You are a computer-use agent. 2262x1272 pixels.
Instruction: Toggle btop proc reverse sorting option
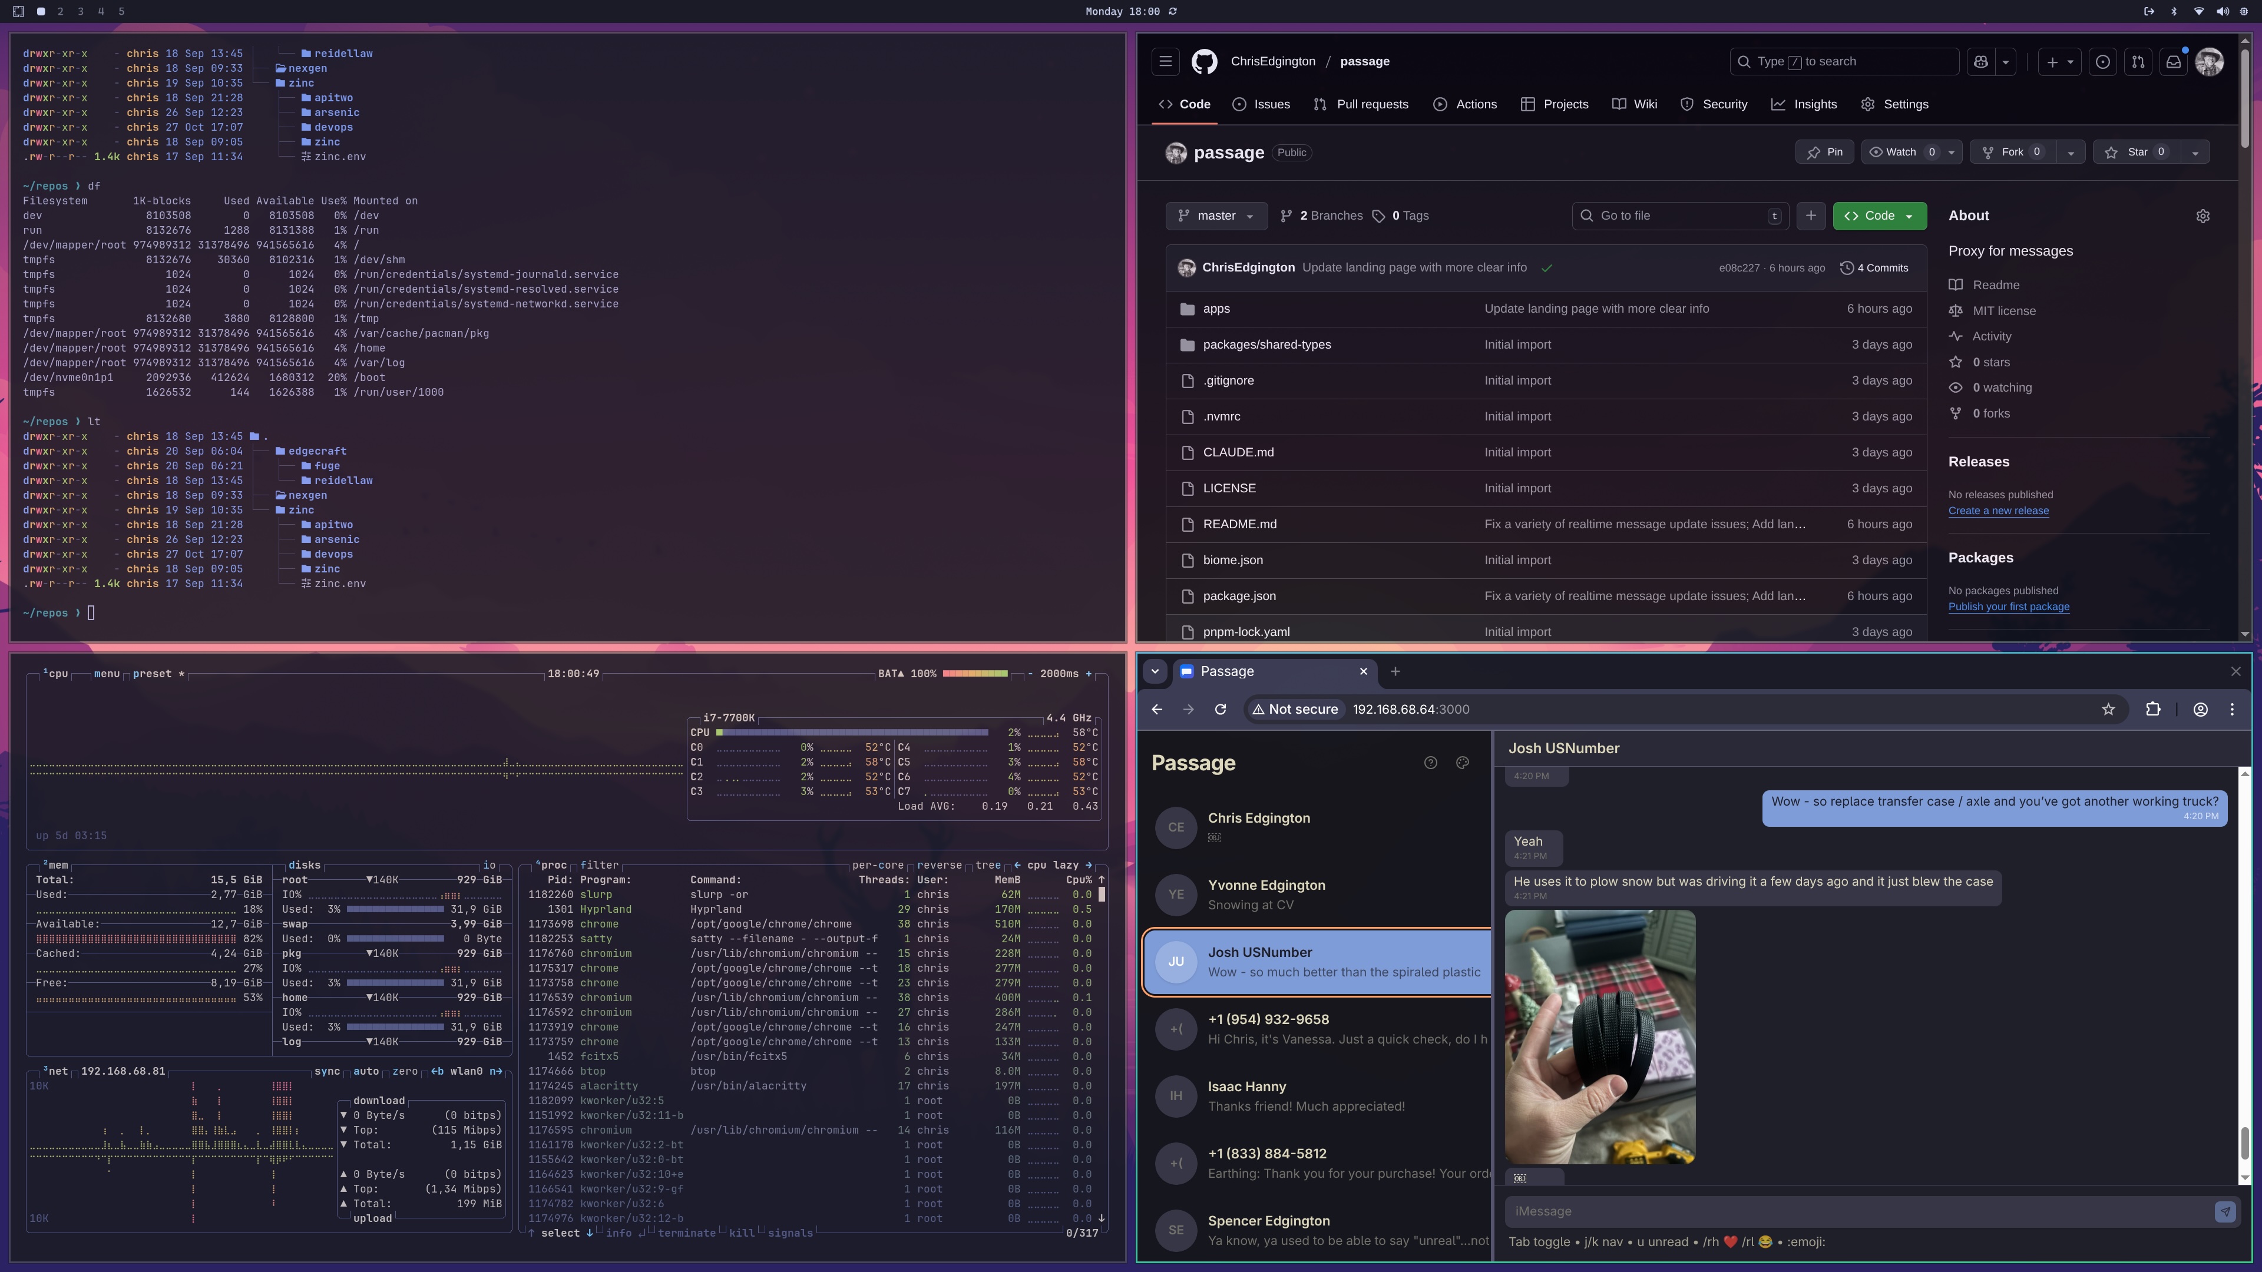pos(940,864)
